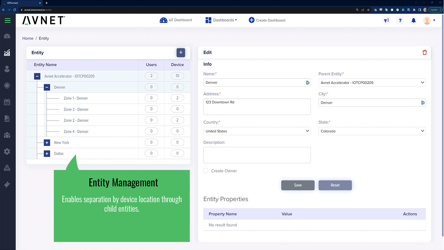Click the red delete trash icon

(424, 52)
